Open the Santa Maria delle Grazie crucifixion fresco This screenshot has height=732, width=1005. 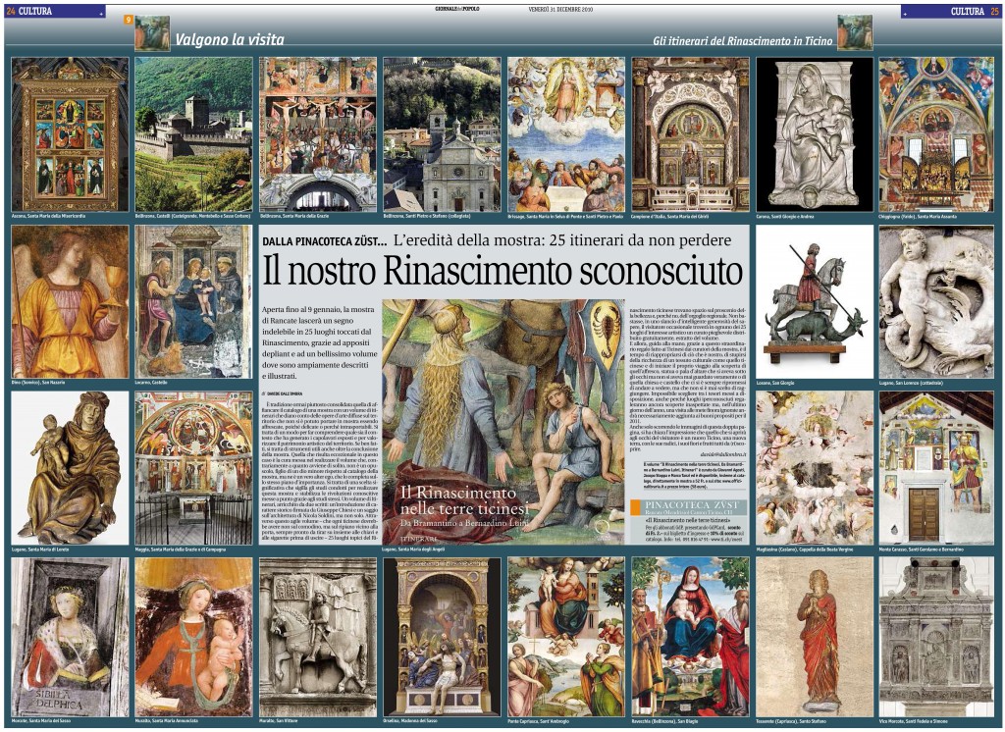[x=318, y=134]
